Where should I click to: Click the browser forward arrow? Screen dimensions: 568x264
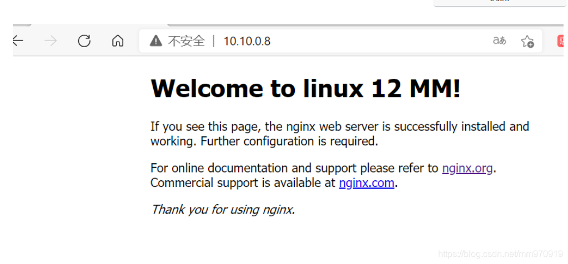click(51, 41)
